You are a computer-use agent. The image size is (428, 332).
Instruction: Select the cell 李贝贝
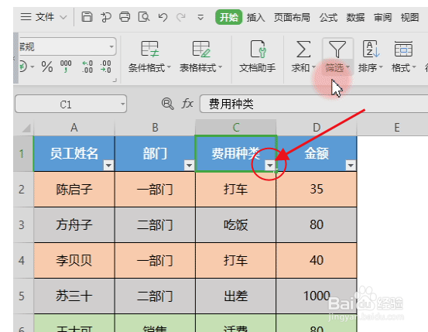click(x=74, y=261)
